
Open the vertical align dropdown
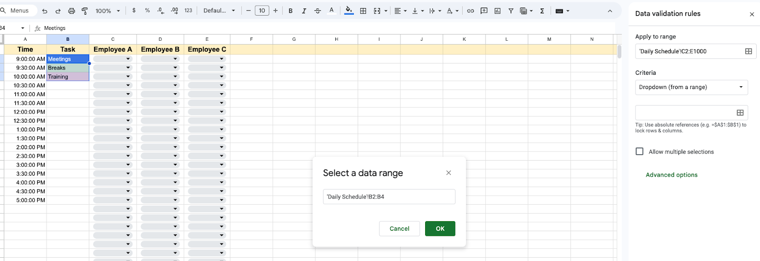[418, 10]
